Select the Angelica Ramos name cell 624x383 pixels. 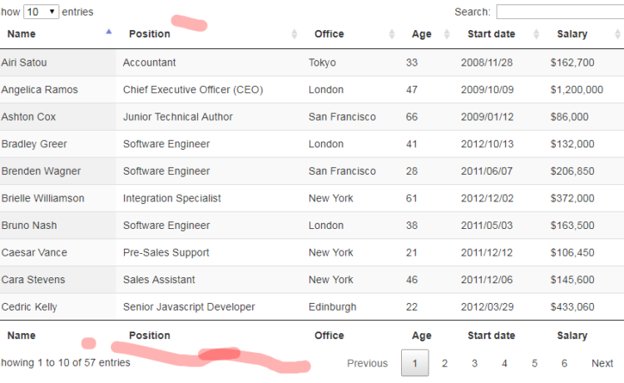[57, 90]
